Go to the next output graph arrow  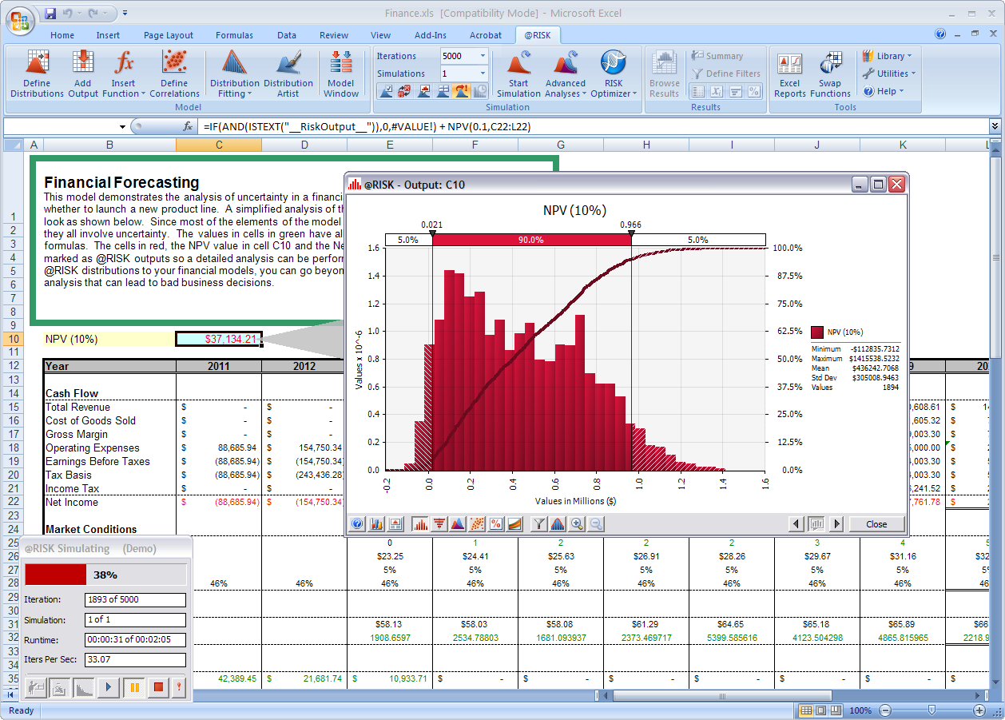click(836, 524)
